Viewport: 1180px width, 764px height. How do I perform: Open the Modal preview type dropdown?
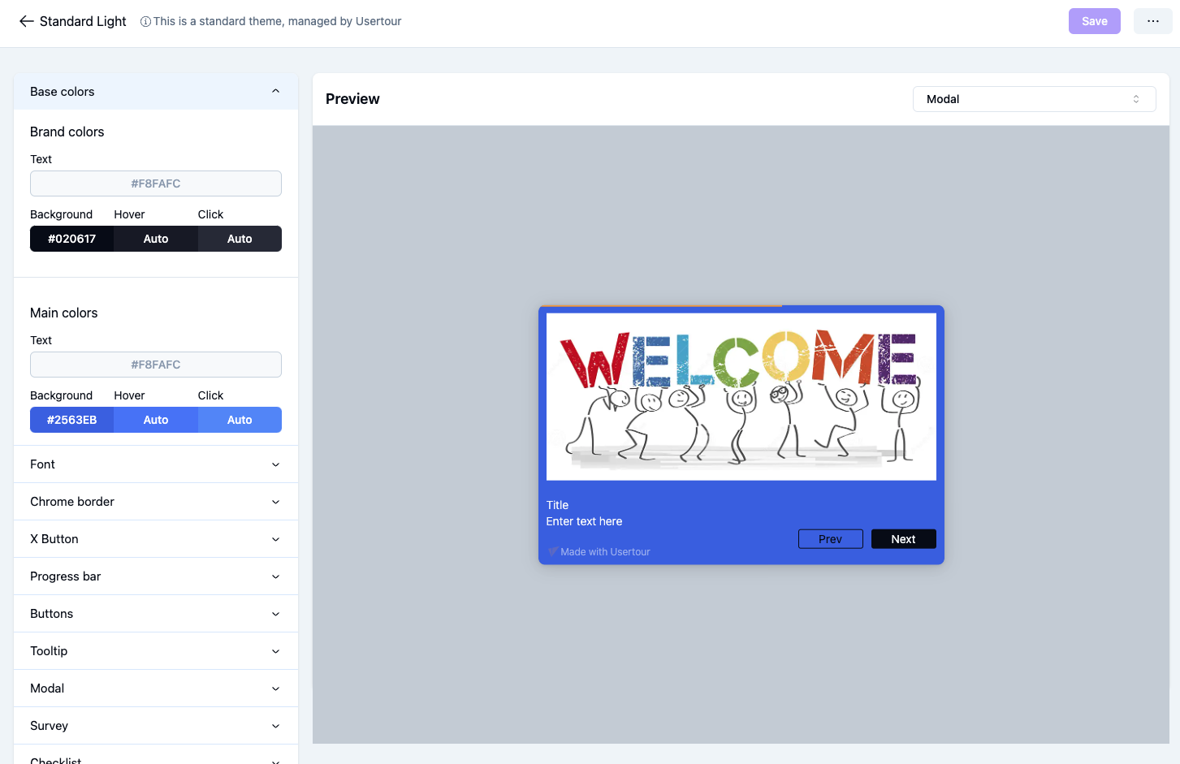click(1034, 99)
